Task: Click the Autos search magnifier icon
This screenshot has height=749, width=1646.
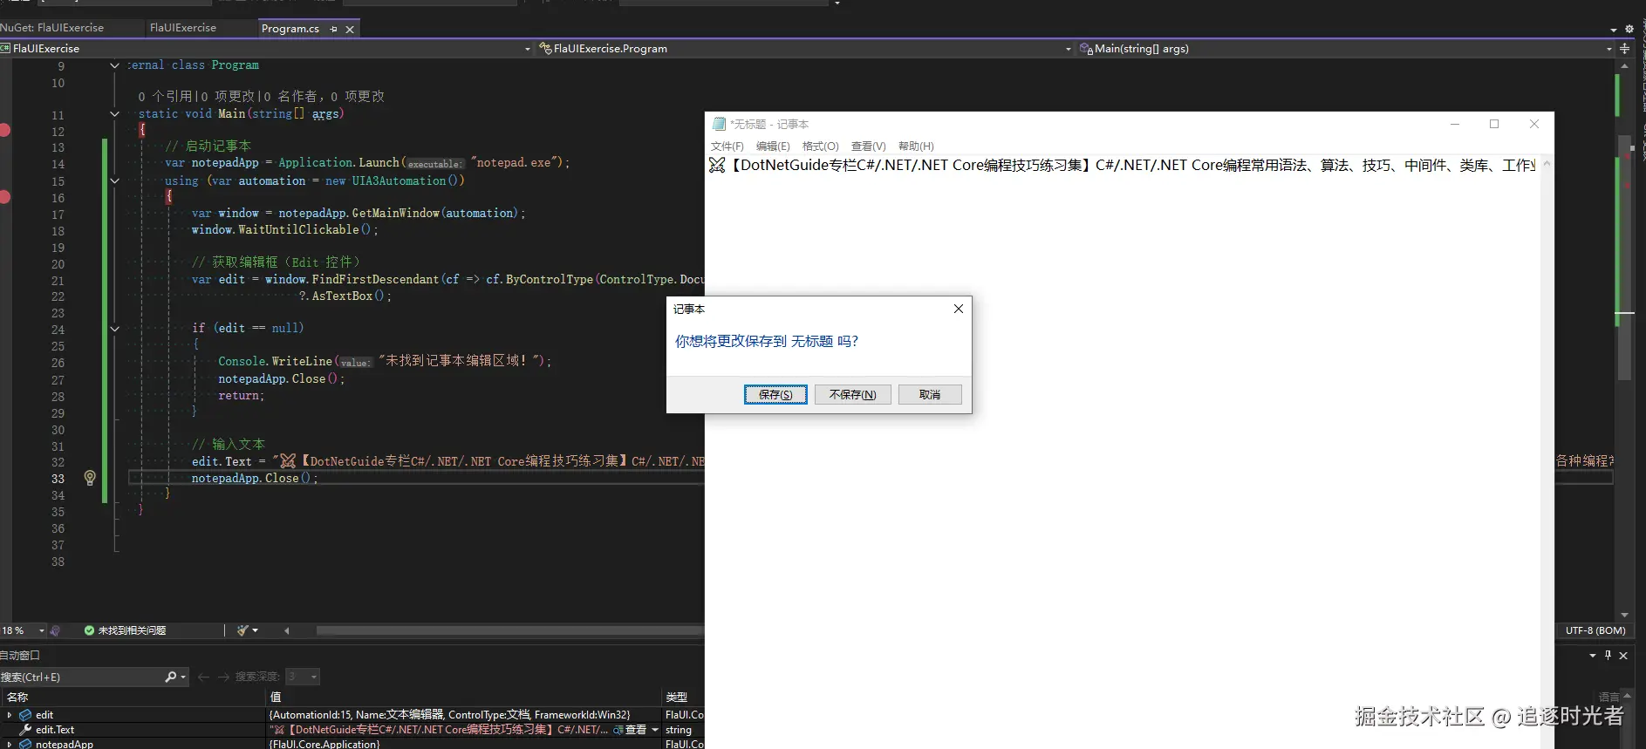Action: tap(171, 677)
